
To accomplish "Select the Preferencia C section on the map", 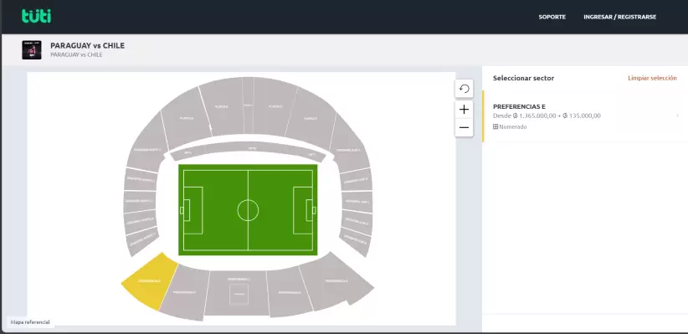I will tap(237, 293).
